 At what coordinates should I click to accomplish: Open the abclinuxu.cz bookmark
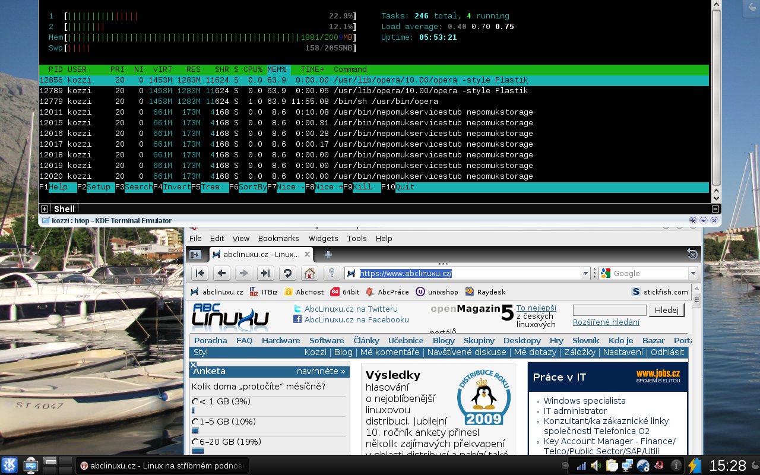point(217,292)
